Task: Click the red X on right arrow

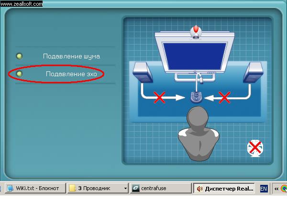Action: [x=224, y=98]
